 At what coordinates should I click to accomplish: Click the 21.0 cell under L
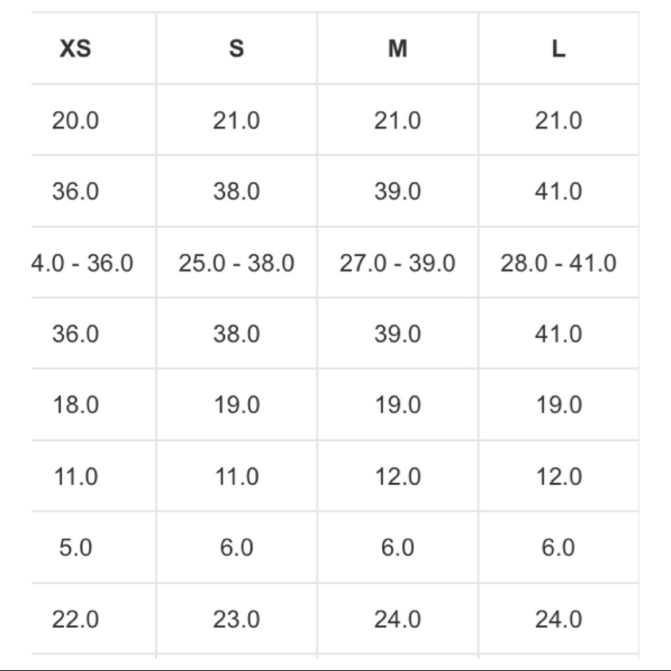pos(558,120)
